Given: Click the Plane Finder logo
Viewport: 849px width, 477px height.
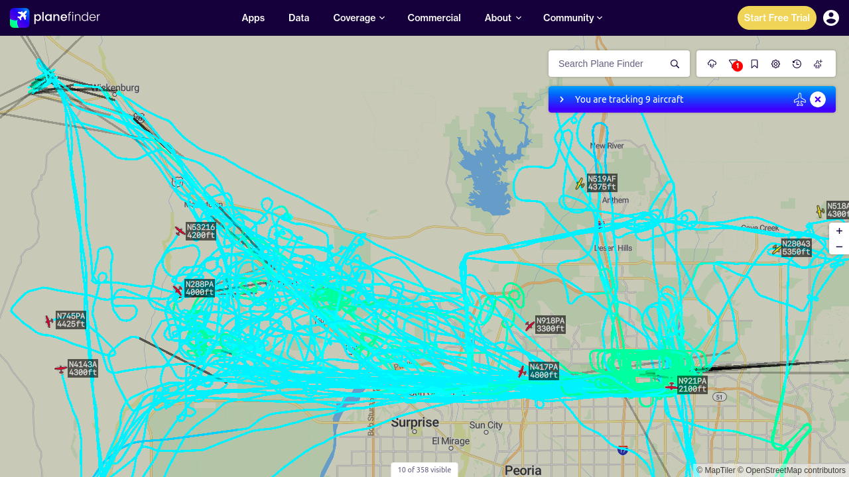Looking at the screenshot, I should click(x=55, y=17).
